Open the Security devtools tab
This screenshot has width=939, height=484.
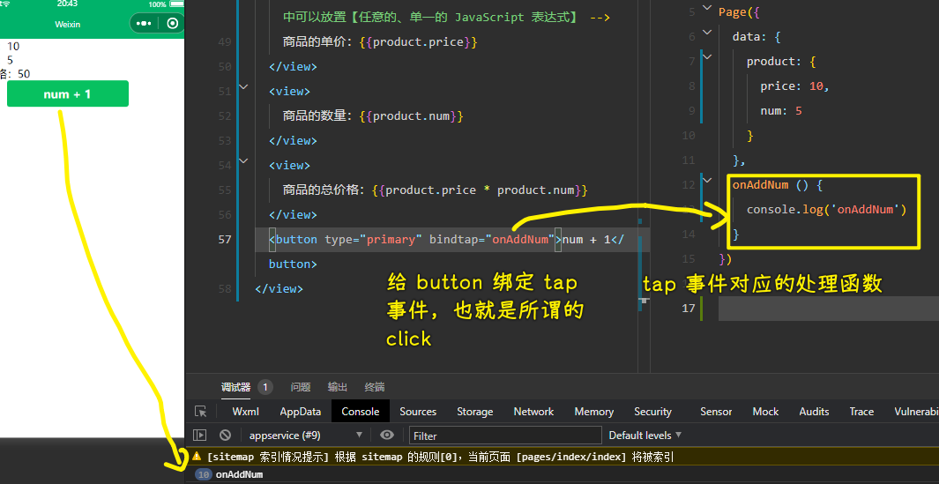652,412
